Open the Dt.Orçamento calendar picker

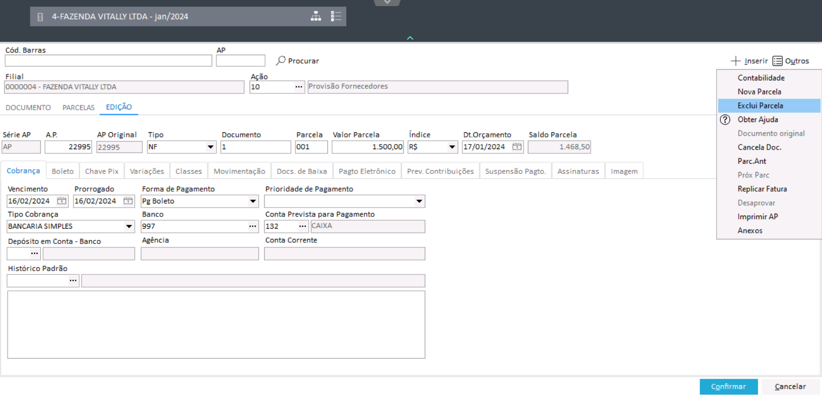click(x=517, y=147)
